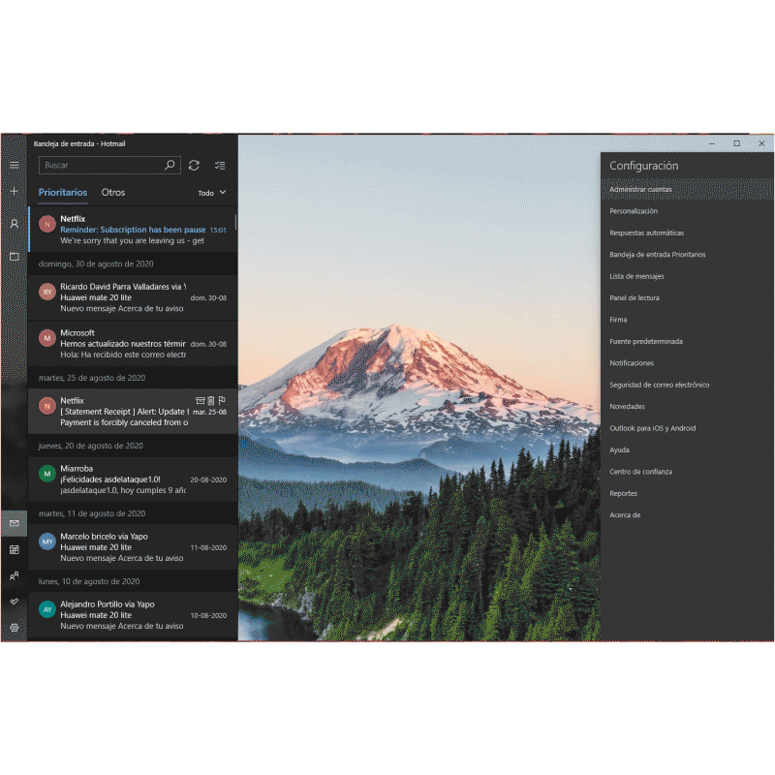Viewport: 775px width, 775px height.
Task: Sync this view with refresh icon
Action: pyautogui.click(x=194, y=166)
